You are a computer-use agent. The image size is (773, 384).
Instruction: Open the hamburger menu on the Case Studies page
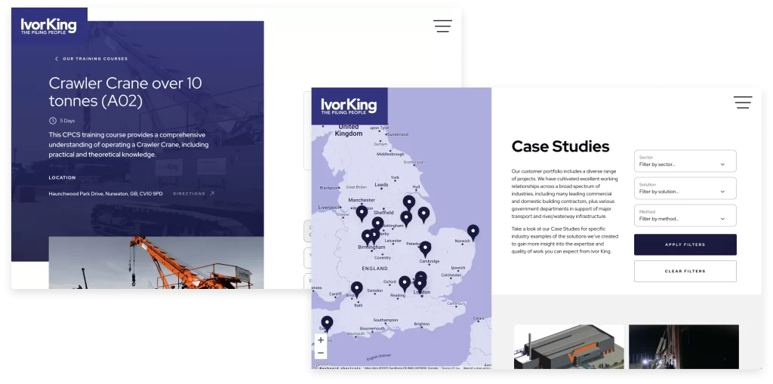742,103
